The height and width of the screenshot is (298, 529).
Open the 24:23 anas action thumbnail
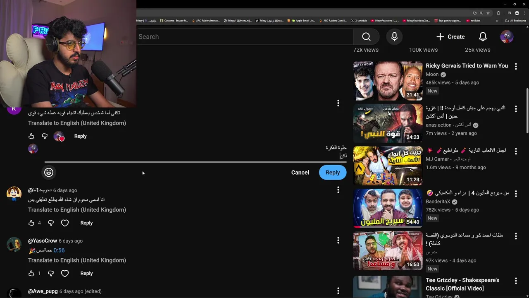point(388,123)
